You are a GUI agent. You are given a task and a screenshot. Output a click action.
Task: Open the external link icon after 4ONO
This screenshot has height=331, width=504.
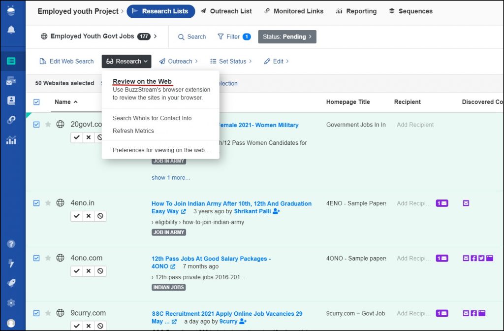[173, 266]
